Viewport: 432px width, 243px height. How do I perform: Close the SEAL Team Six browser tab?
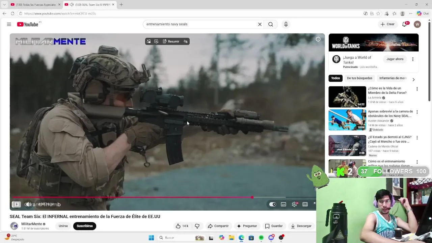pos(113,4)
